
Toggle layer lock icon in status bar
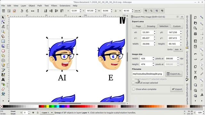click(x=37, y=112)
